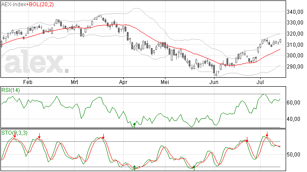Click the RSI(14) panel label
This screenshot has height=172, width=307.
pyautogui.click(x=11, y=90)
